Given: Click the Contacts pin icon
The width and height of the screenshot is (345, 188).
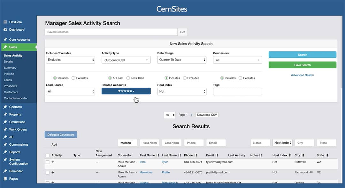Looking at the screenshot, I should coord(5,107).
